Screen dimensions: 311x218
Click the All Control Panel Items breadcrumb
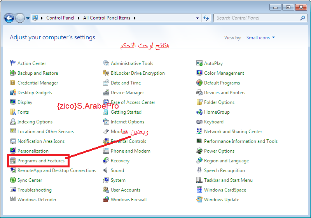click(x=107, y=18)
